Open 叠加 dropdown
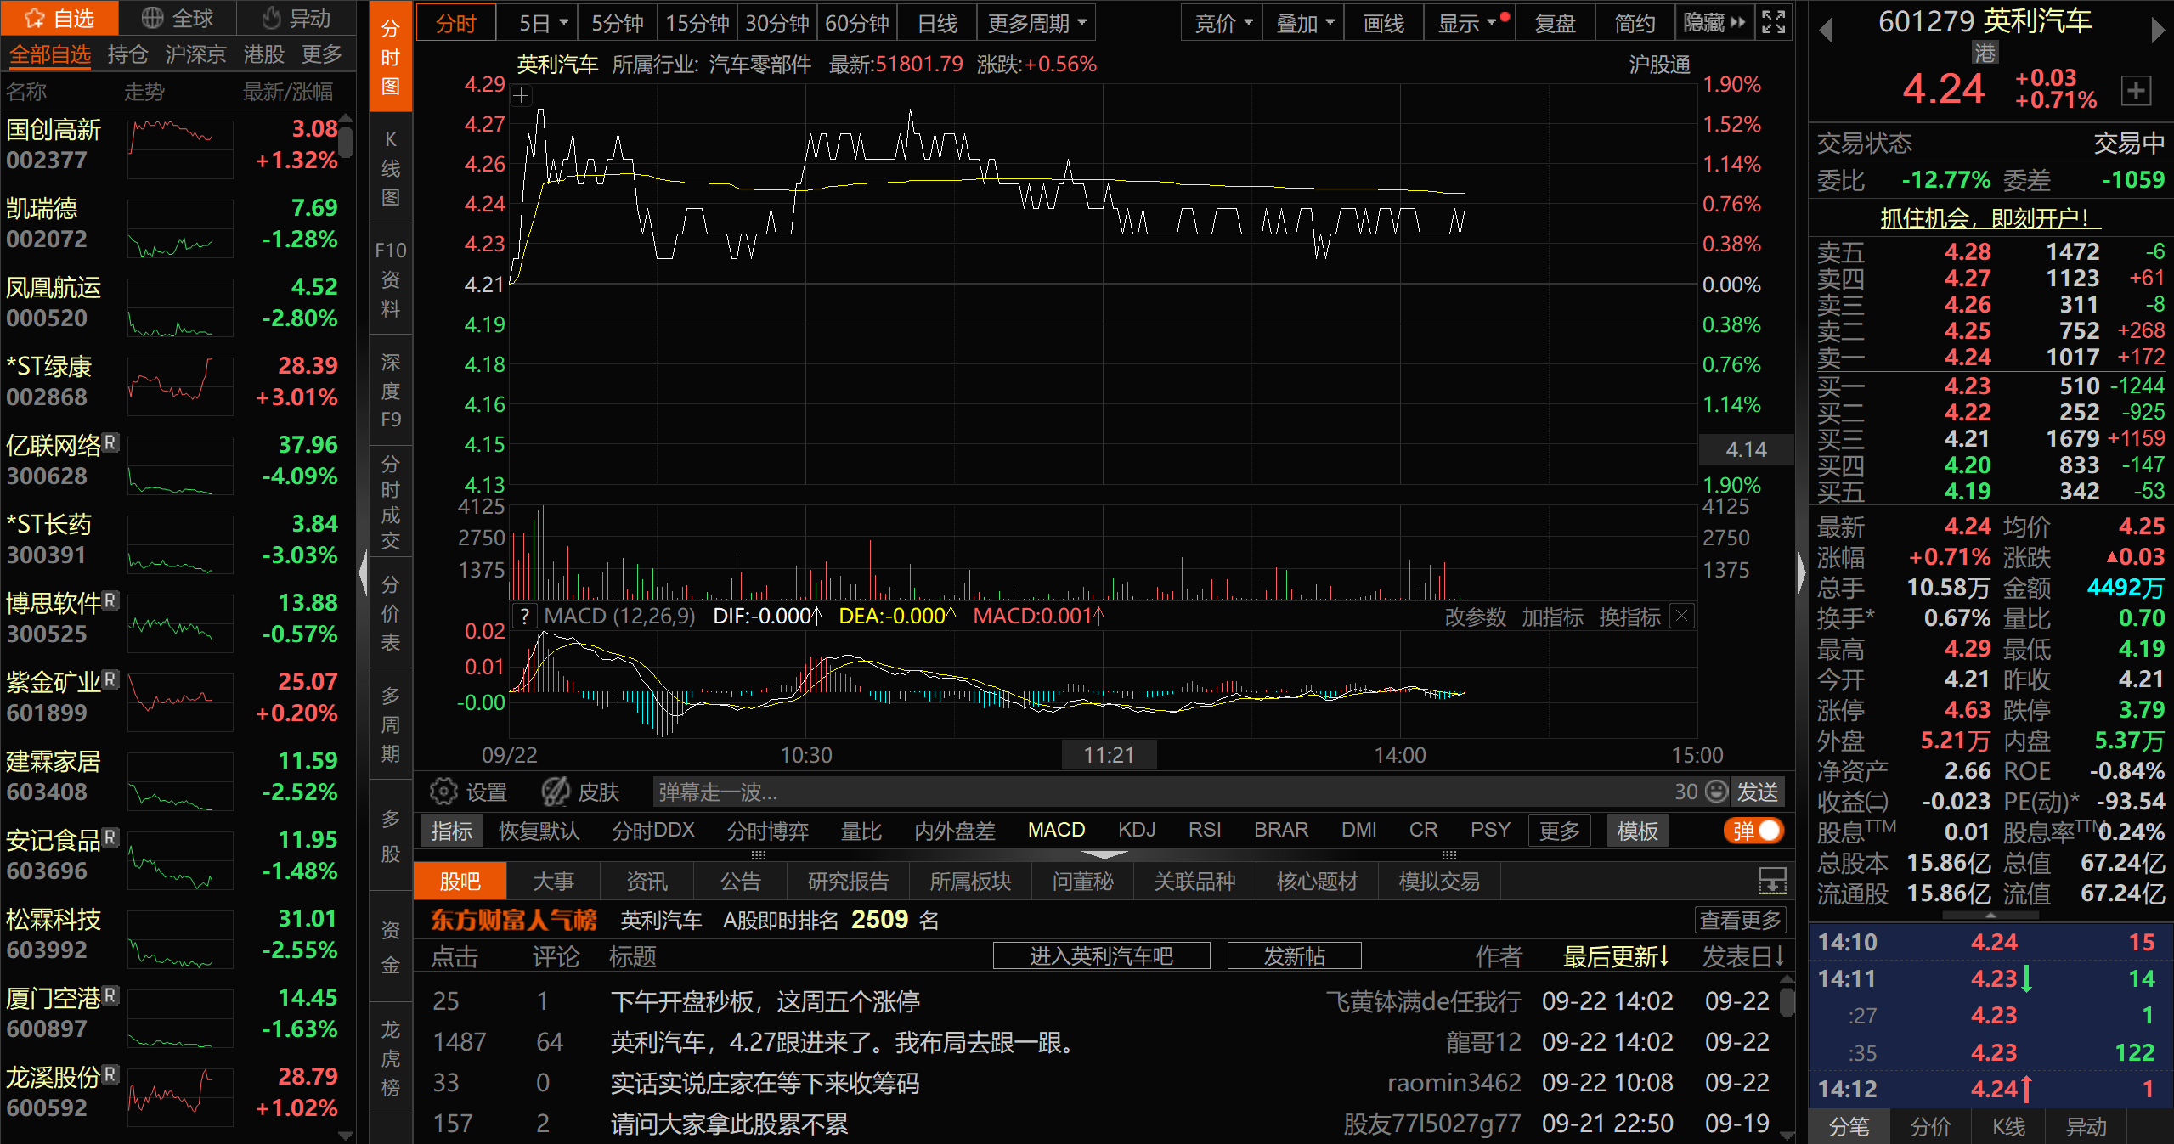The width and height of the screenshot is (2174, 1144). point(1305,23)
